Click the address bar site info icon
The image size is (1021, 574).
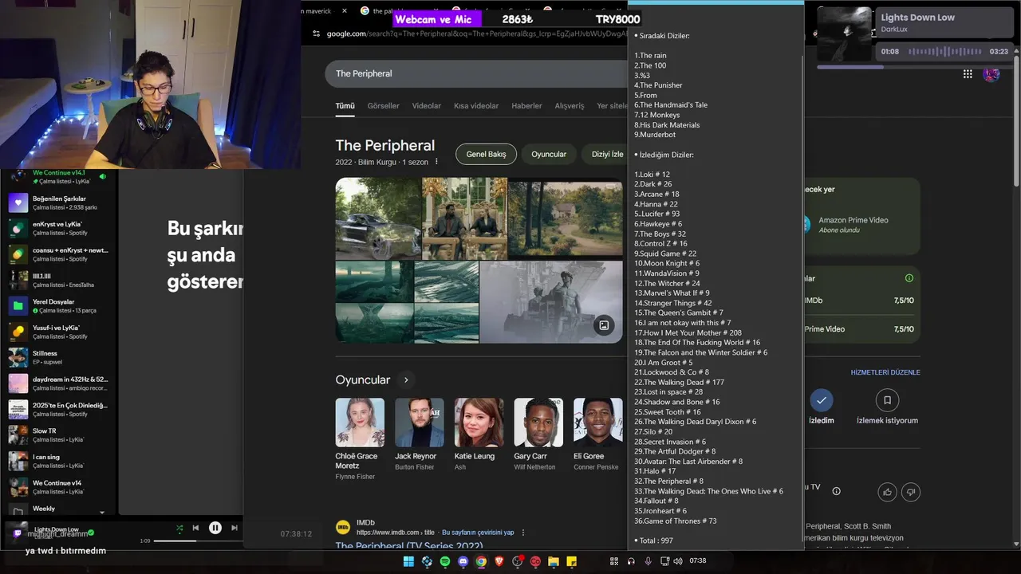point(316,33)
